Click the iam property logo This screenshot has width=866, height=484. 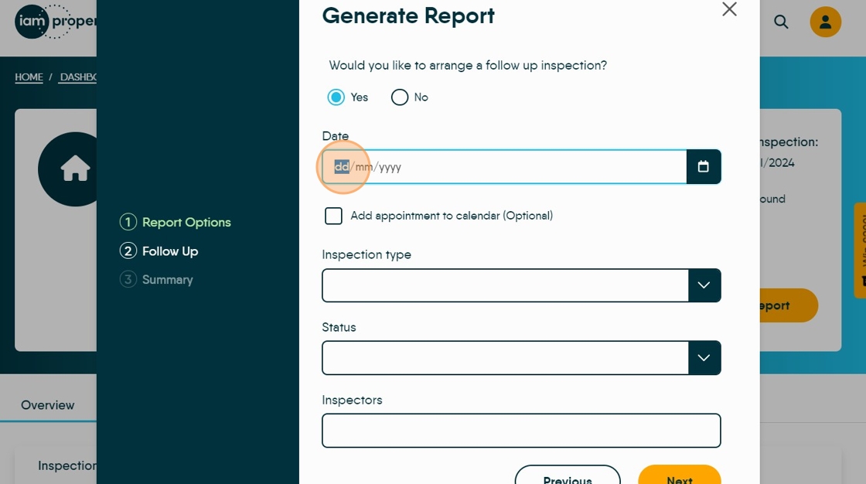[x=55, y=22]
